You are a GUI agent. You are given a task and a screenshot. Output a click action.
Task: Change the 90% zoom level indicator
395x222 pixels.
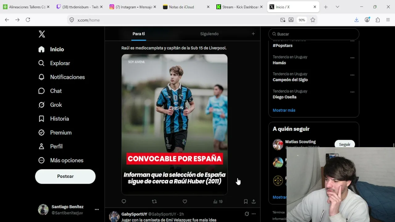pos(301,20)
